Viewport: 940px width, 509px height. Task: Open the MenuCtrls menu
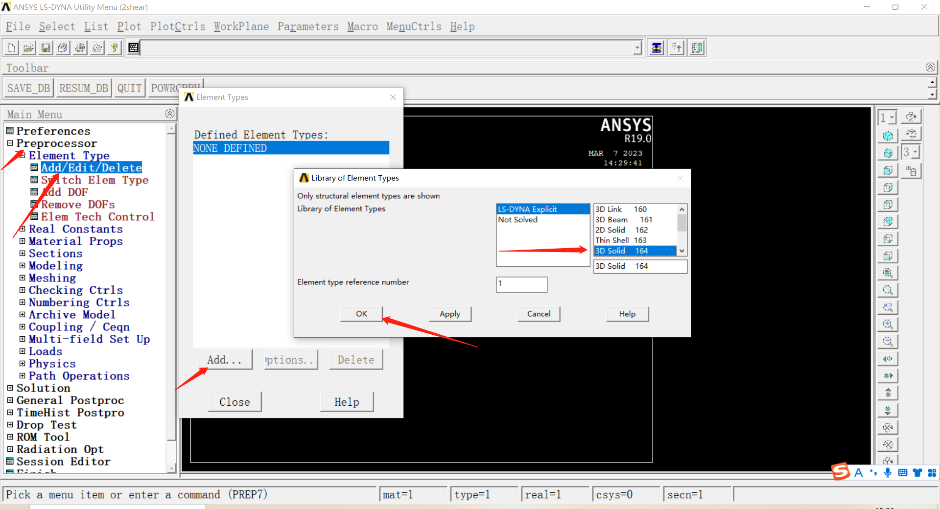[x=414, y=26]
